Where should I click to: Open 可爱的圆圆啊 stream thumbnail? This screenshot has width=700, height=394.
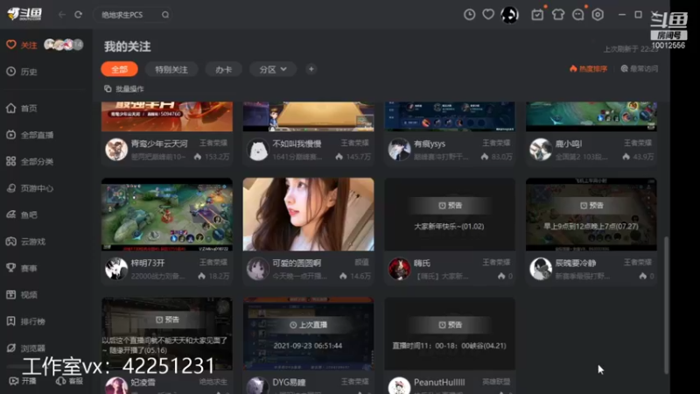309,215
